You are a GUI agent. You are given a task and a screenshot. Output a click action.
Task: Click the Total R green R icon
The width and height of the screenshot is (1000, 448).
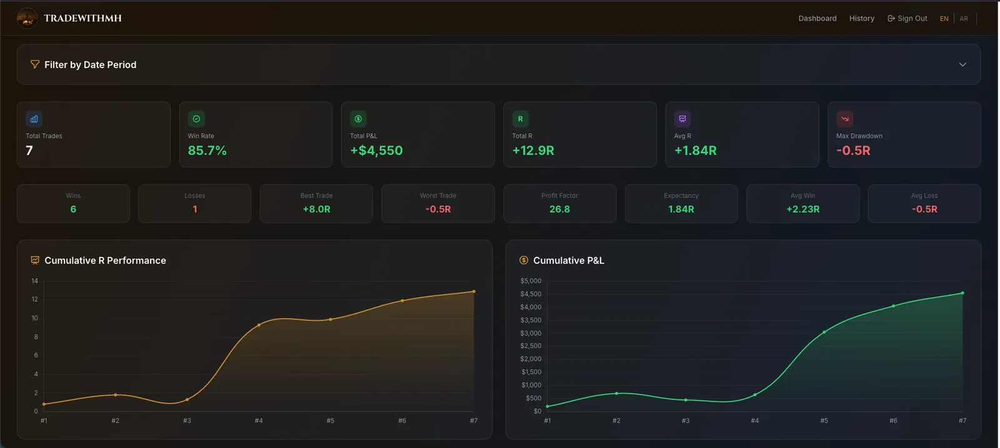(x=521, y=119)
